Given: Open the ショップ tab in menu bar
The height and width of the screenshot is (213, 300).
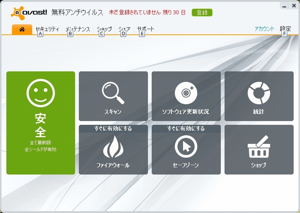Looking at the screenshot, I should (x=104, y=29).
